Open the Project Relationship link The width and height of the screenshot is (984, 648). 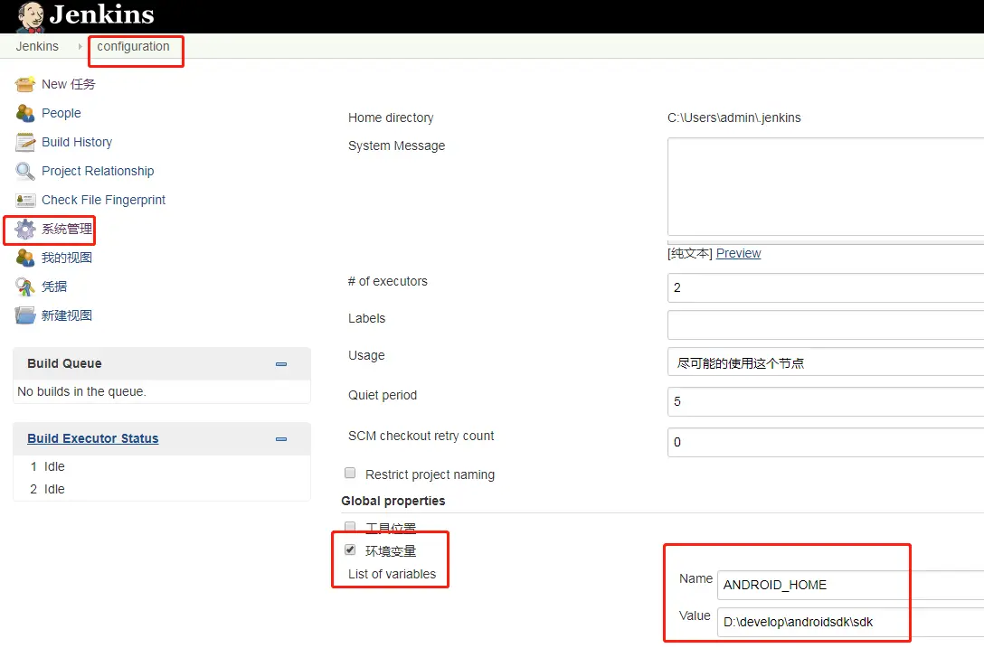[x=98, y=171]
